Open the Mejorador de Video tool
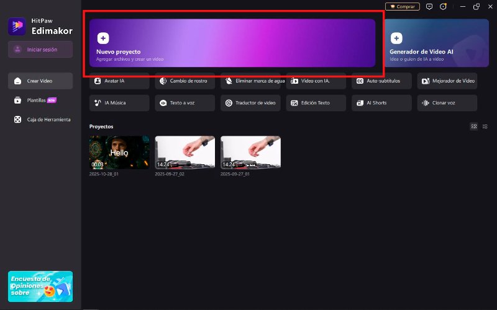The image size is (497, 310). point(447,81)
